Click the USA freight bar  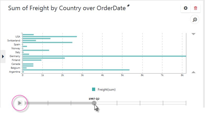50,36
